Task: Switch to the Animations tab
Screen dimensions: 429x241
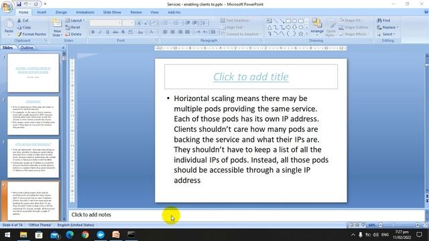Action: [x=85, y=12]
